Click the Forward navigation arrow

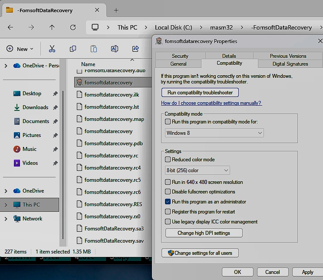(x=31, y=27)
